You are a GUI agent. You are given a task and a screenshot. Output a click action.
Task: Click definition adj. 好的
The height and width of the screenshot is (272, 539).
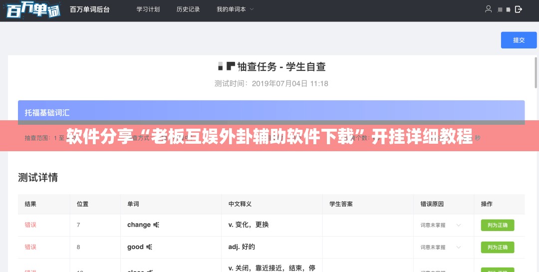pos(242,247)
